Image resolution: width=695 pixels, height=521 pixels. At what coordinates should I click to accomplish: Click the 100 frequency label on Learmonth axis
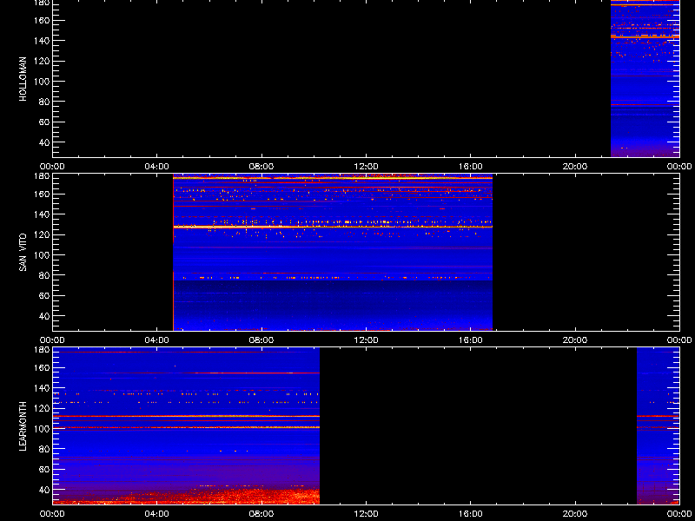pyautogui.click(x=43, y=428)
